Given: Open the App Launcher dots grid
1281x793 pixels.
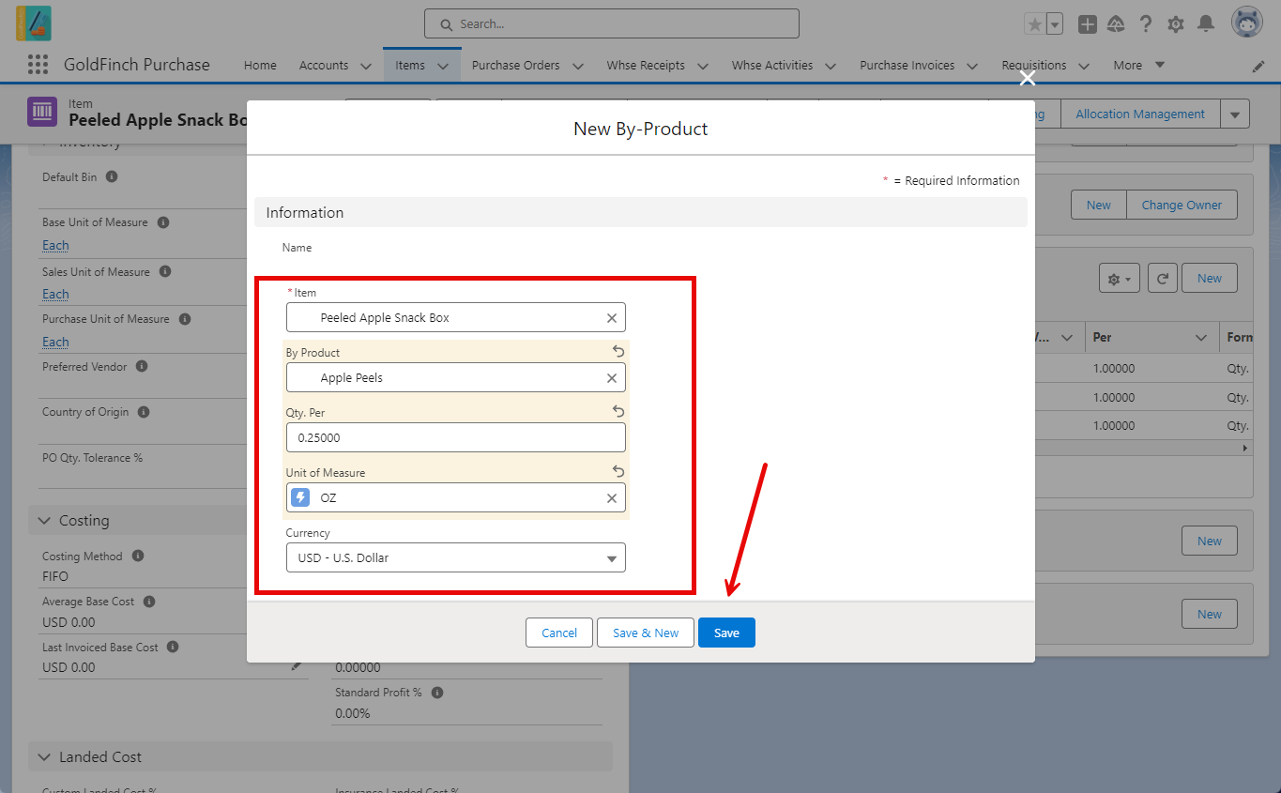Looking at the screenshot, I should (x=38, y=65).
